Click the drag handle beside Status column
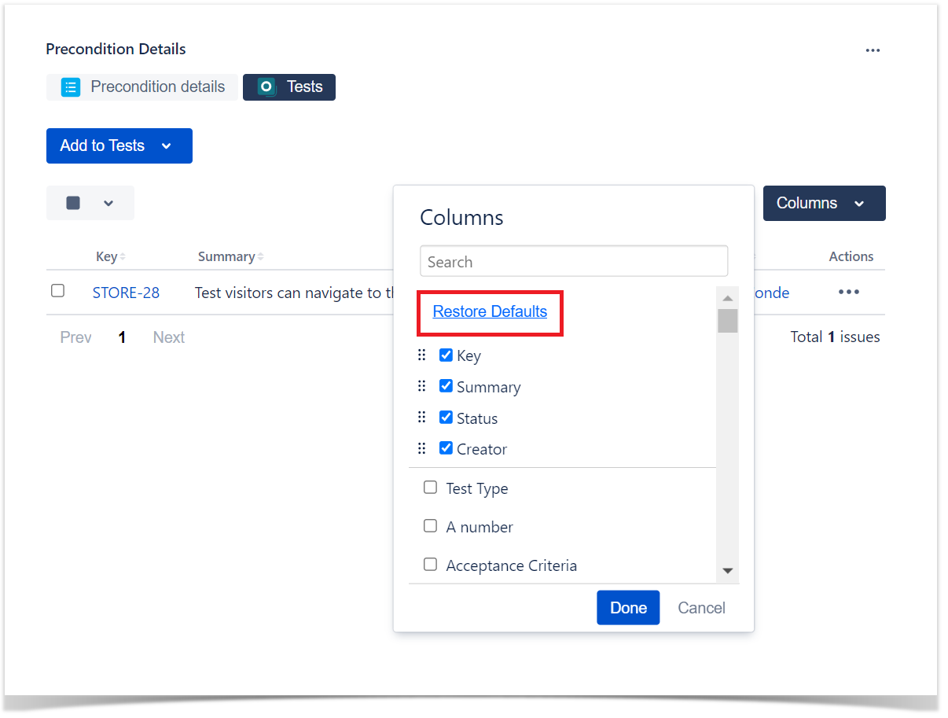 (422, 418)
